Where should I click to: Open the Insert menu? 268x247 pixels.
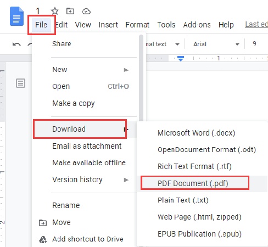pyautogui.click(x=108, y=25)
